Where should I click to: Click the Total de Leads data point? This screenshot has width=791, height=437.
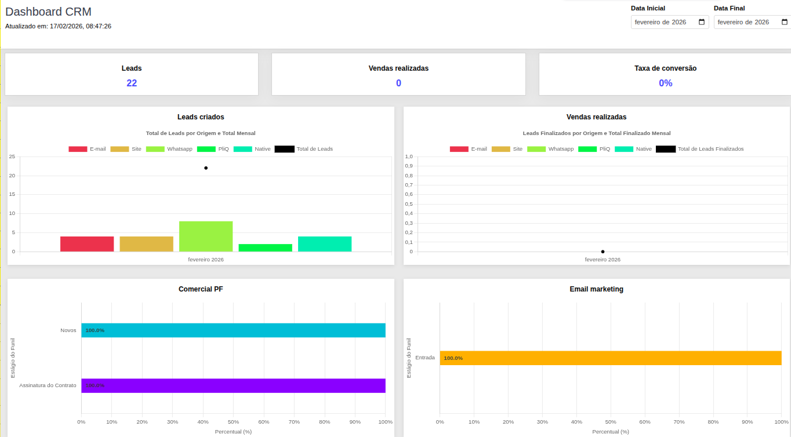[206, 168]
